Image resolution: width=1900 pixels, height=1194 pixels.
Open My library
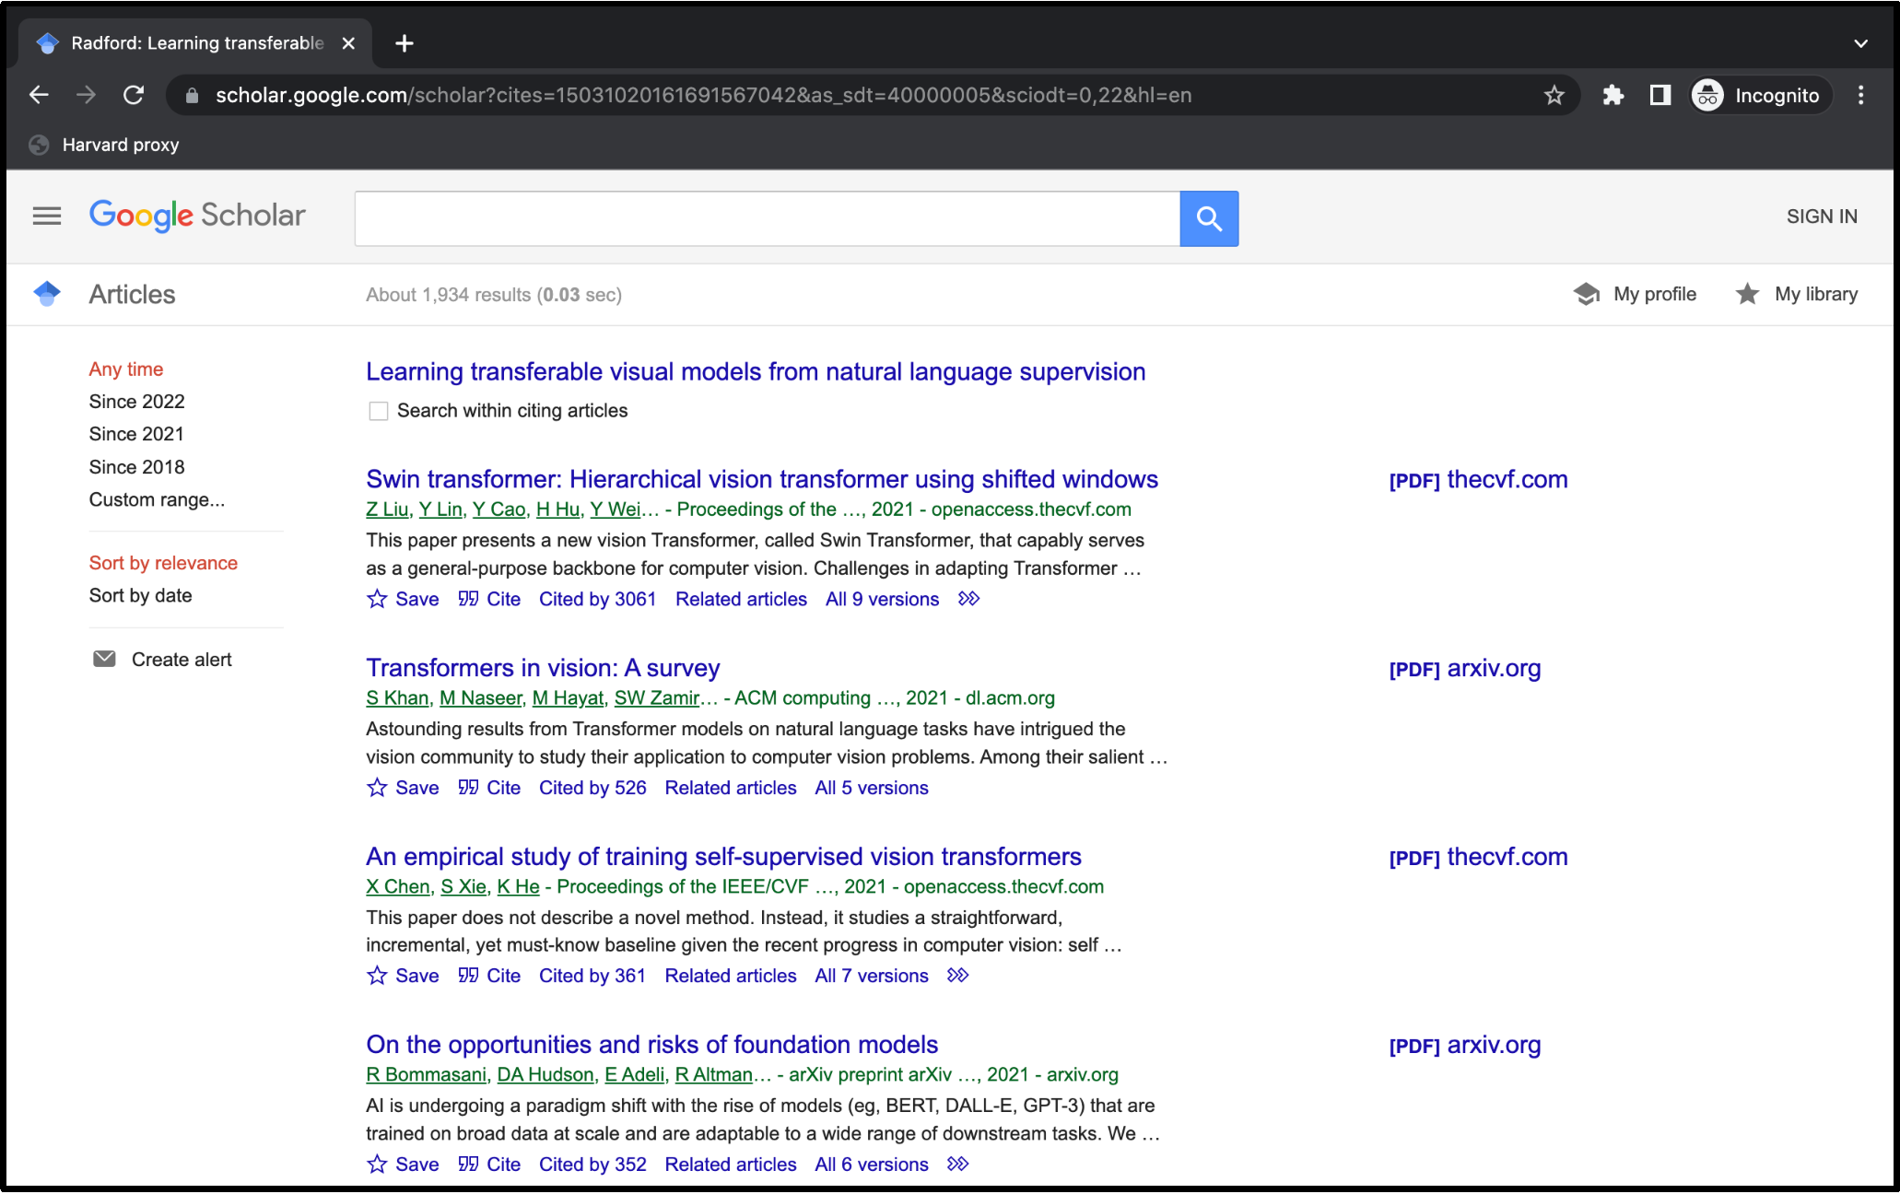1797,294
